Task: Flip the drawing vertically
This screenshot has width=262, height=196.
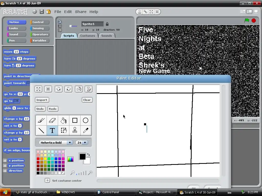Action: (89, 89)
